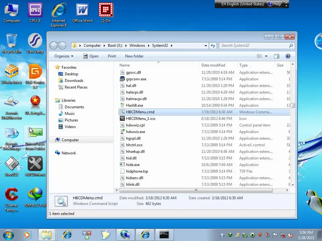Select the IDM 6.12 Full icon

[x=35, y=197]
